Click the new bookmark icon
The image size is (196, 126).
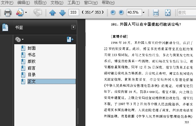point(70,40)
